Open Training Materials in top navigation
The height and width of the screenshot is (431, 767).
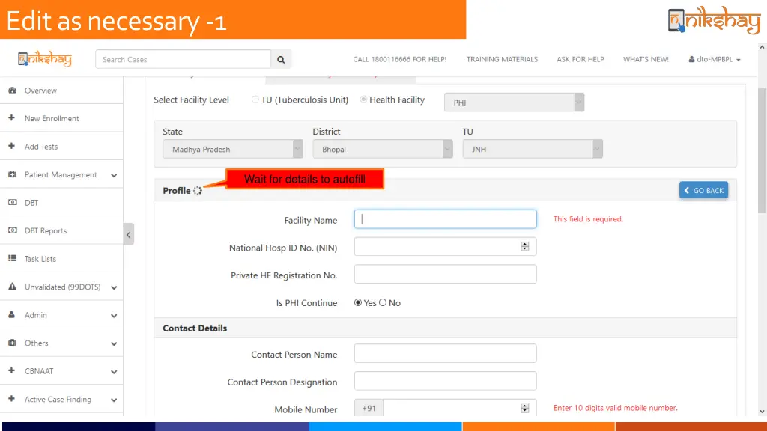[502, 59]
